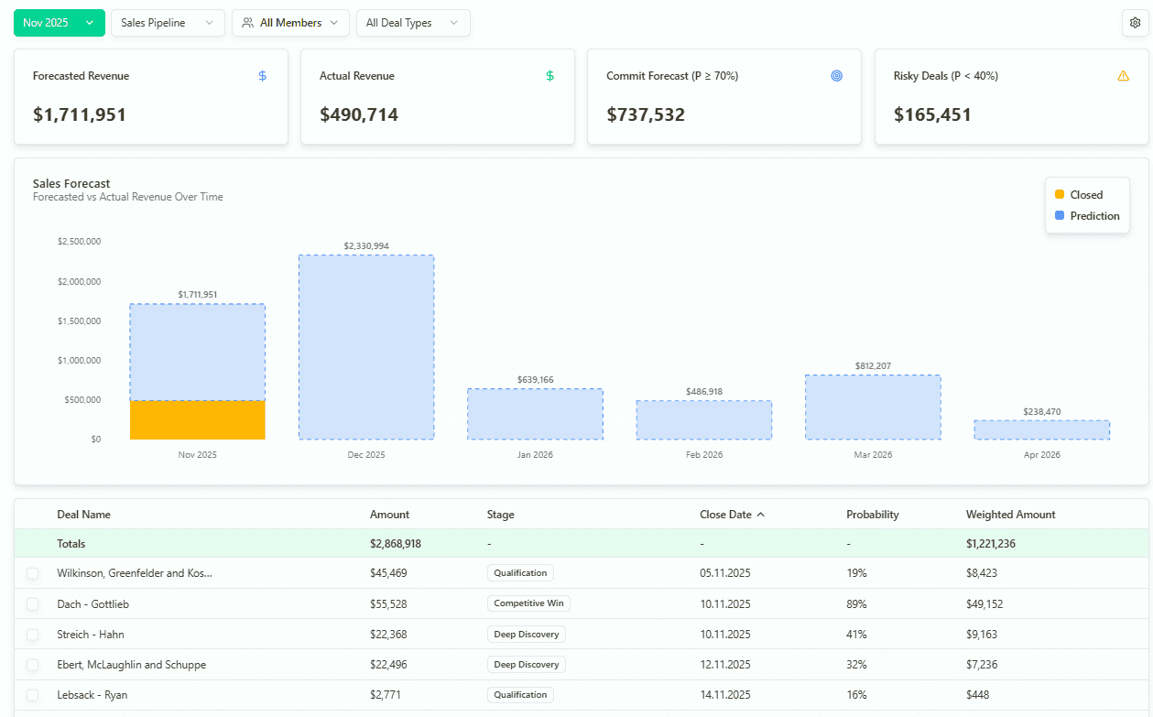Viewport: 1153px width, 717px height.
Task: Expand the All Deal Types filter
Action: [413, 22]
